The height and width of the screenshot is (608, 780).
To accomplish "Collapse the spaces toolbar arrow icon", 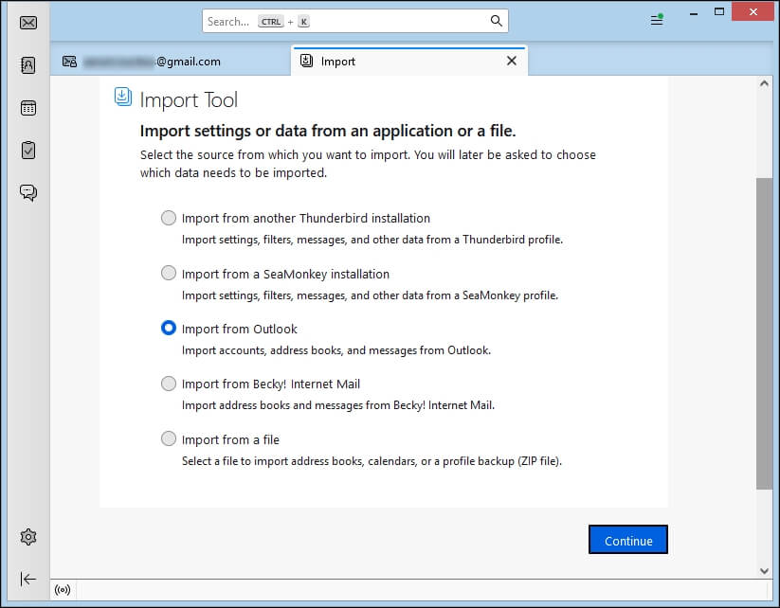I will pos(28,579).
